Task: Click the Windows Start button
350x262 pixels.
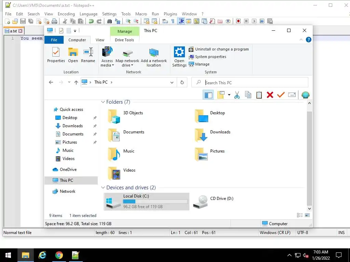Action: coord(8,255)
